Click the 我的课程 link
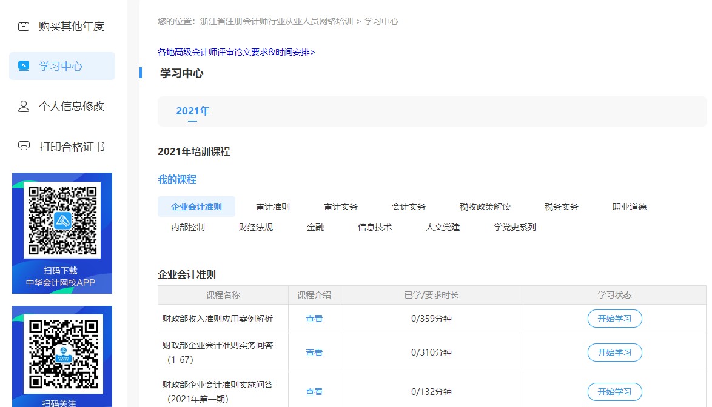Image resolution: width=712 pixels, height=407 pixels. point(176,179)
